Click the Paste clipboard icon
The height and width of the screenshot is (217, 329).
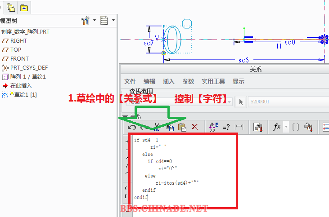182,127
